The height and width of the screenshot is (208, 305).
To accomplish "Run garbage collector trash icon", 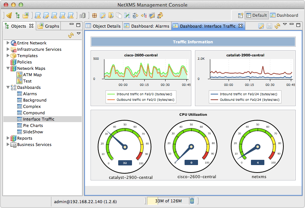I will [x=192, y=201].
